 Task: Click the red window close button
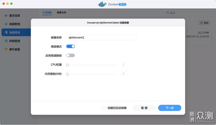4,4
